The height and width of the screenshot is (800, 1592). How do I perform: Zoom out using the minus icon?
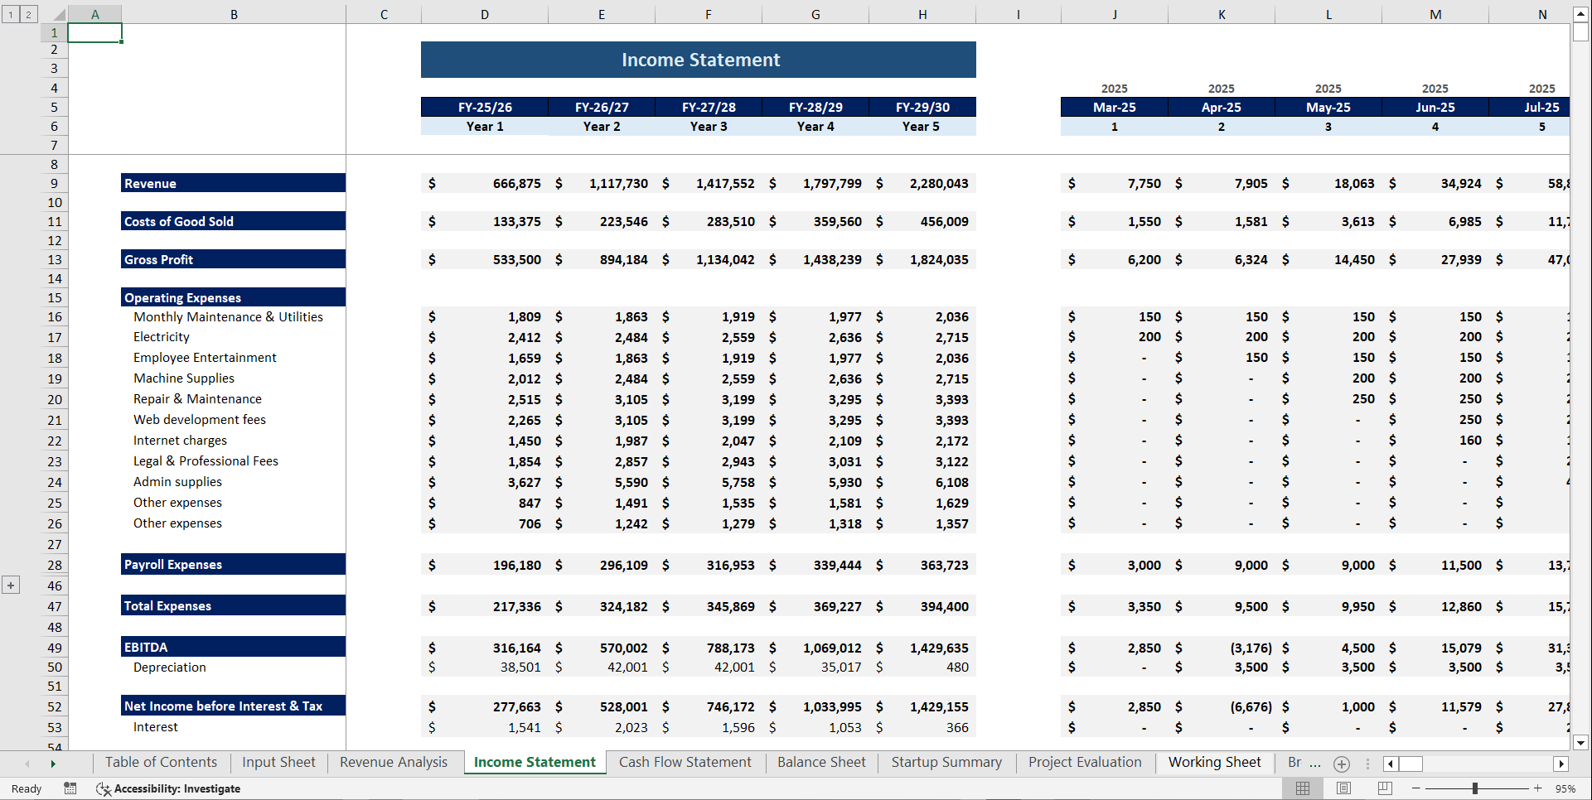pos(1417,788)
